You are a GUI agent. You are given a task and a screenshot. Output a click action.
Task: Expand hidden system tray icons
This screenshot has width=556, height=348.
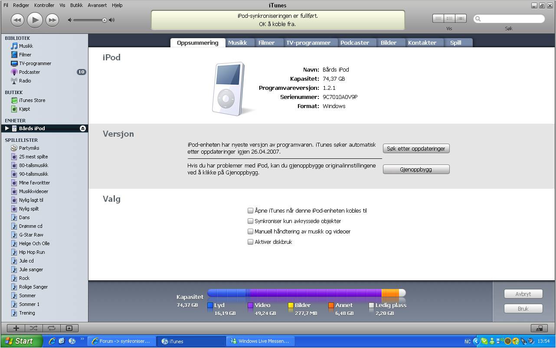(476, 341)
